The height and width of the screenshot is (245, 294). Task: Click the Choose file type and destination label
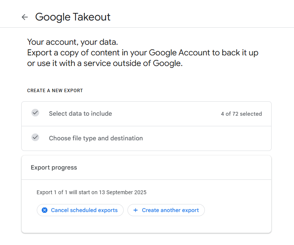(x=96, y=138)
